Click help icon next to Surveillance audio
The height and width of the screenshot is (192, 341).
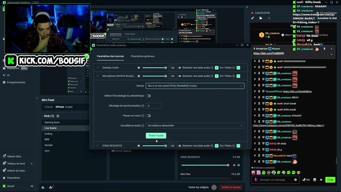pos(143,126)
